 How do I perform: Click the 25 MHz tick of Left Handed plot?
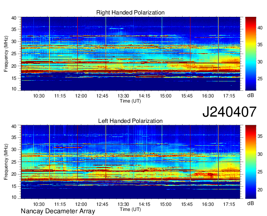pos(14,162)
